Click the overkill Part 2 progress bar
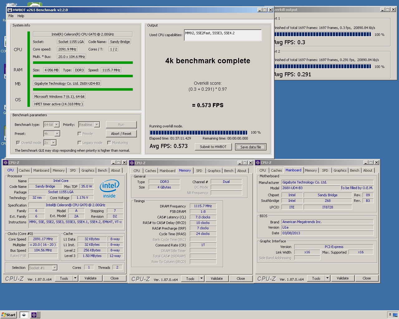Screen dimensions: 399x319 (323, 66)
